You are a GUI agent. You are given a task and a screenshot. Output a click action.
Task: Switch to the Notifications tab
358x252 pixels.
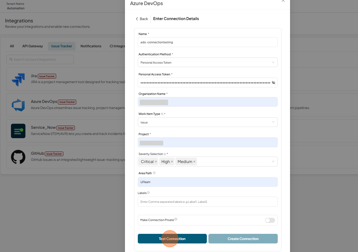91,46
